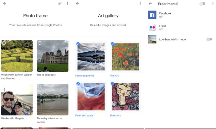Go back from Art gallery screen
This screenshot has height=129, width=216.
point(77,4)
